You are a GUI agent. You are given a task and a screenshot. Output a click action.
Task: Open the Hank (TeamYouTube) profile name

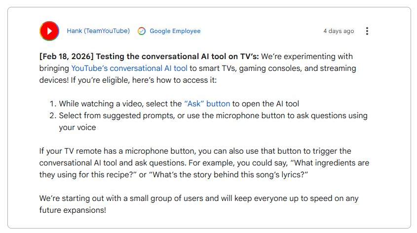coord(98,31)
